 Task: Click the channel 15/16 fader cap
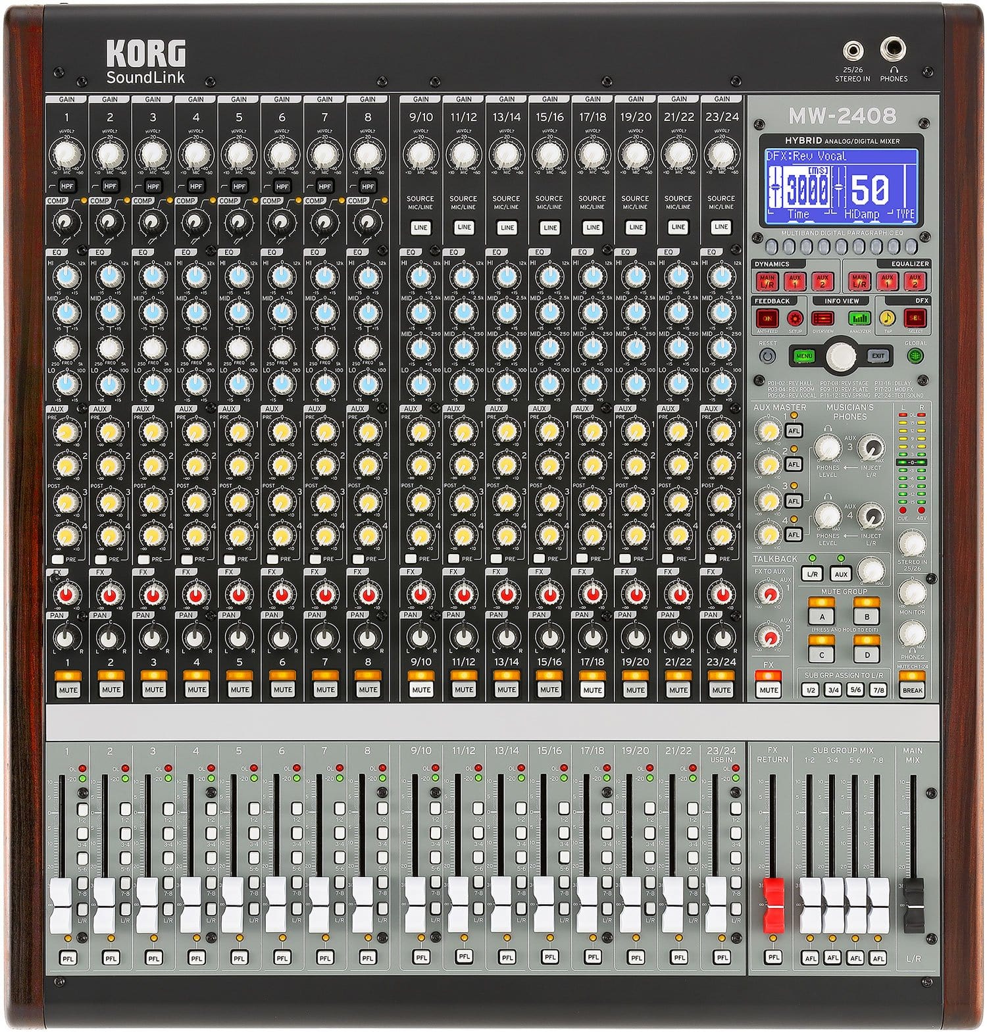pyautogui.click(x=544, y=905)
